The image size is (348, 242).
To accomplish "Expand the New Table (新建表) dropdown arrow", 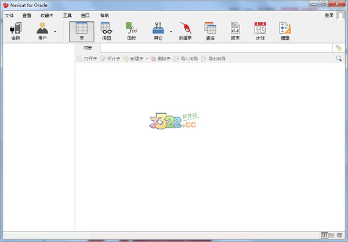I will click(147, 59).
